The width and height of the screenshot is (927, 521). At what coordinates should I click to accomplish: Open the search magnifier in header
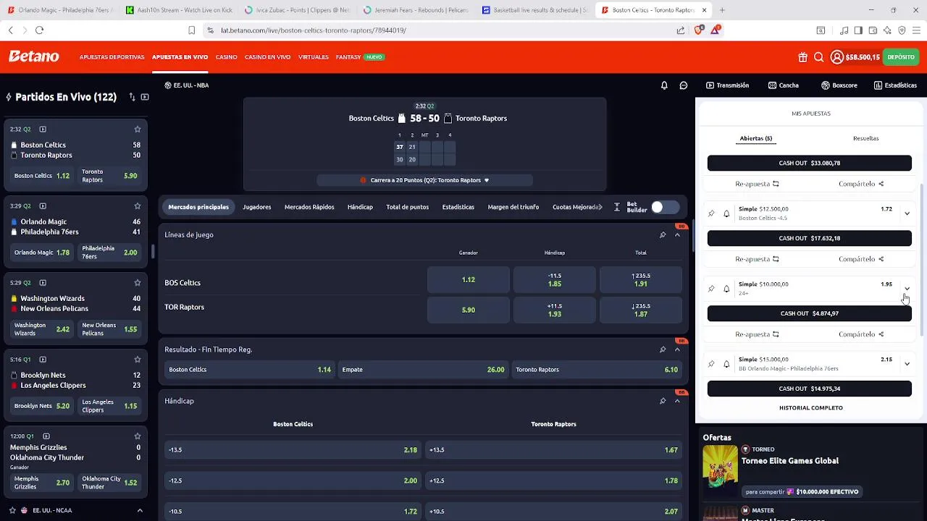(x=818, y=57)
